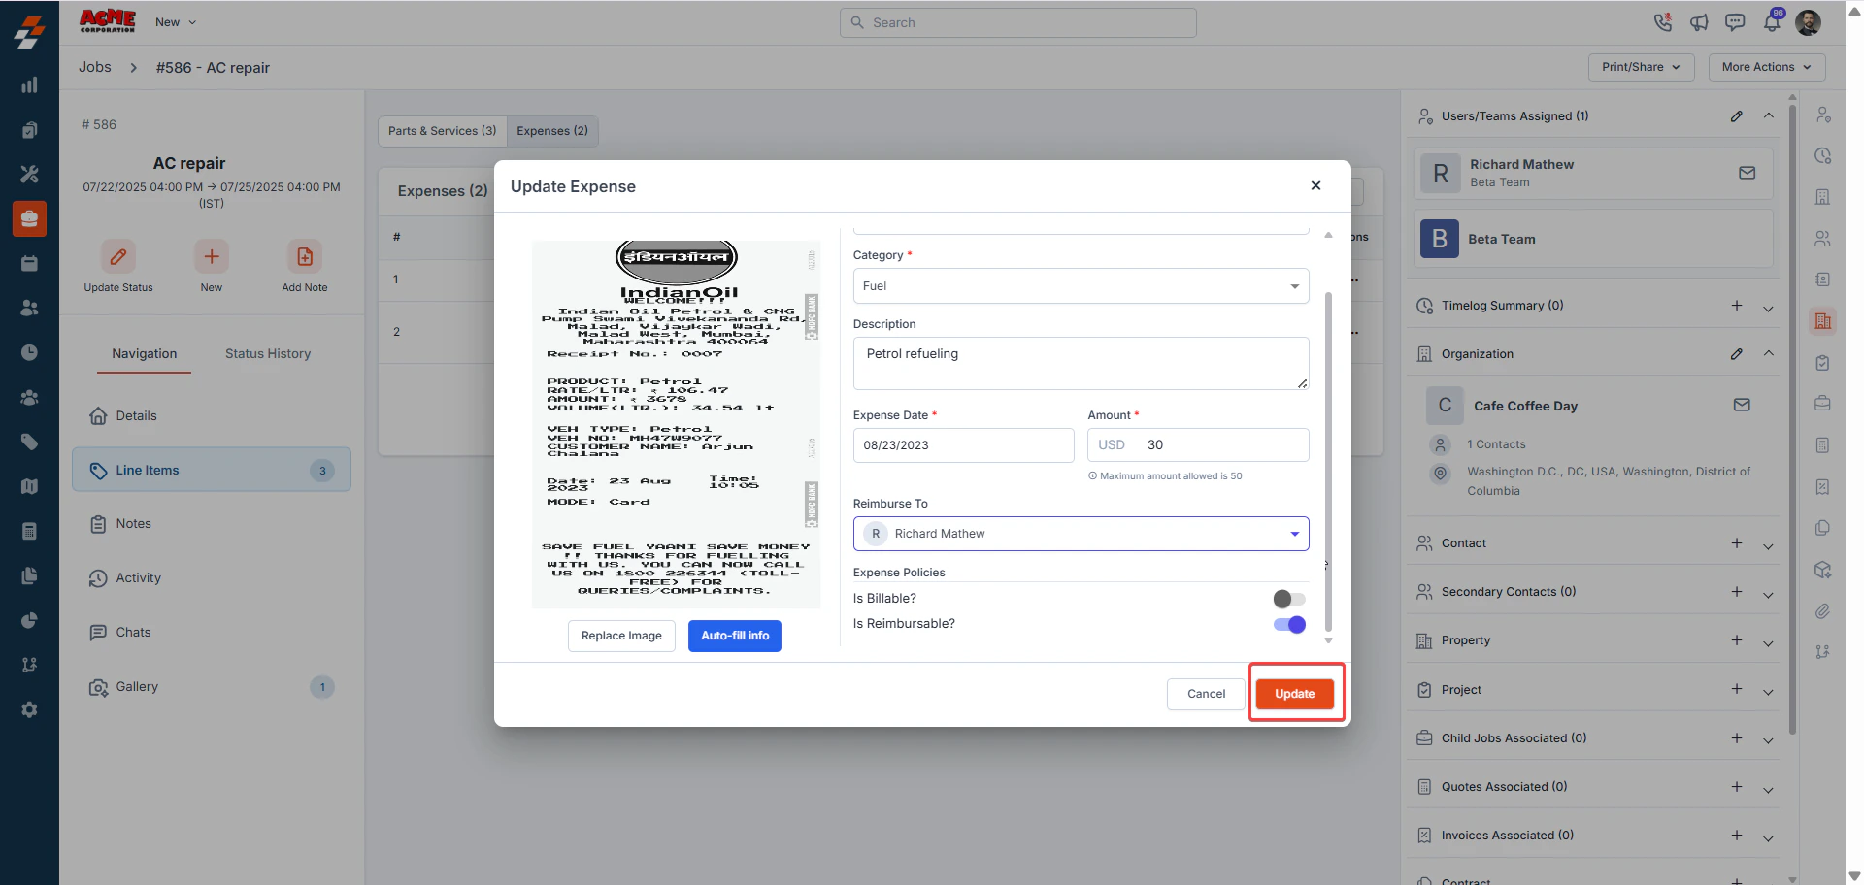Open the dashboard bar chart icon in sidebar
This screenshot has width=1864, height=885.
[x=29, y=84]
